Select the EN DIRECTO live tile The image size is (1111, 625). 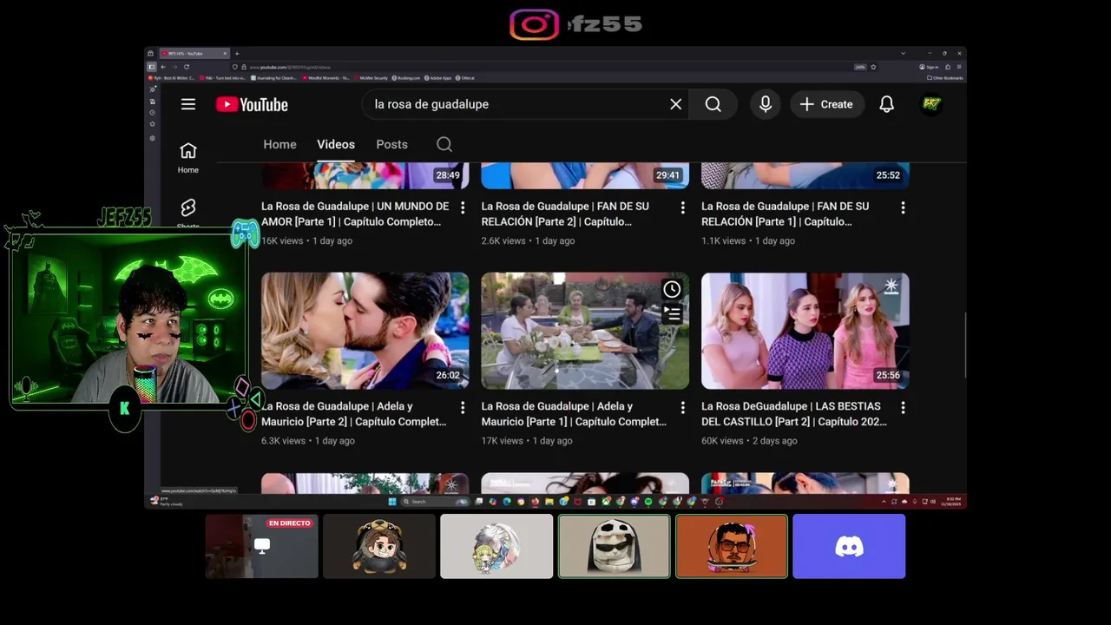tap(262, 546)
